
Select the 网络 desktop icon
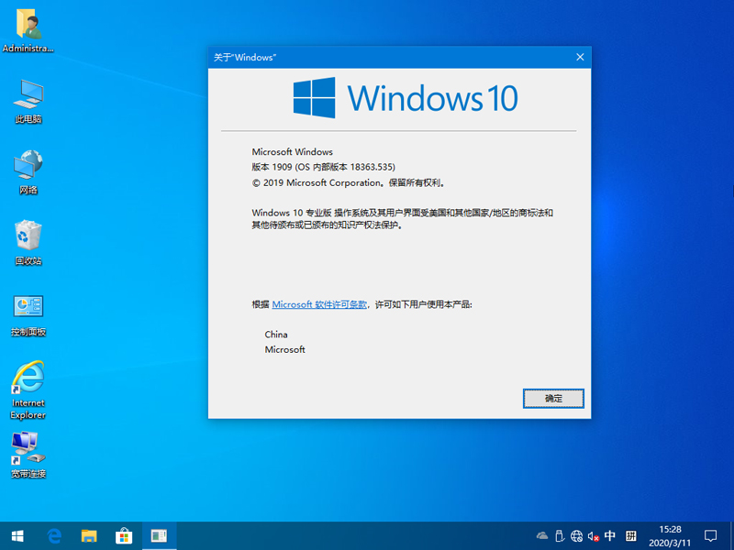click(28, 172)
